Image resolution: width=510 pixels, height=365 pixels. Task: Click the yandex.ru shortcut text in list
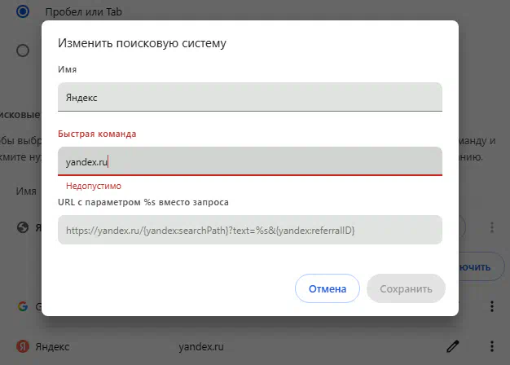point(201,347)
